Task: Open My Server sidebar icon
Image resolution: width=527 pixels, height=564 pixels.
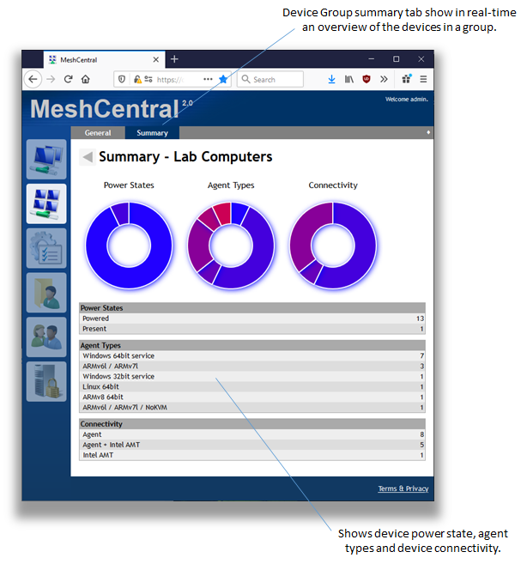Action: pos(46,381)
